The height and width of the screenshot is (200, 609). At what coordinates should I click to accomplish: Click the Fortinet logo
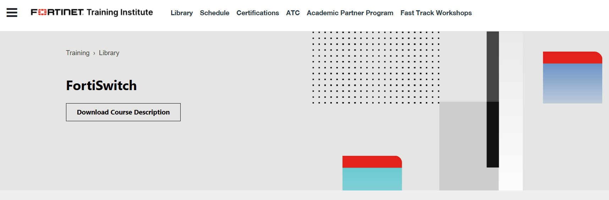57,12
